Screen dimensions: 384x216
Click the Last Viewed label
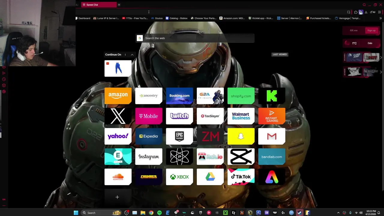coord(280,54)
